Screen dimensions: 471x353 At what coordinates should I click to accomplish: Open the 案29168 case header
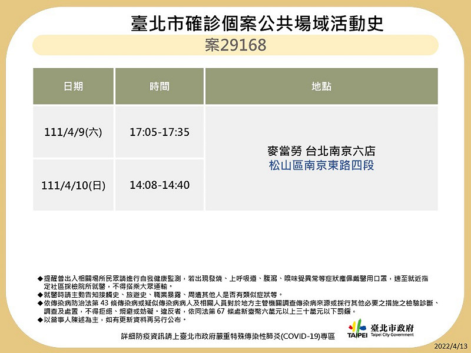coord(235,45)
